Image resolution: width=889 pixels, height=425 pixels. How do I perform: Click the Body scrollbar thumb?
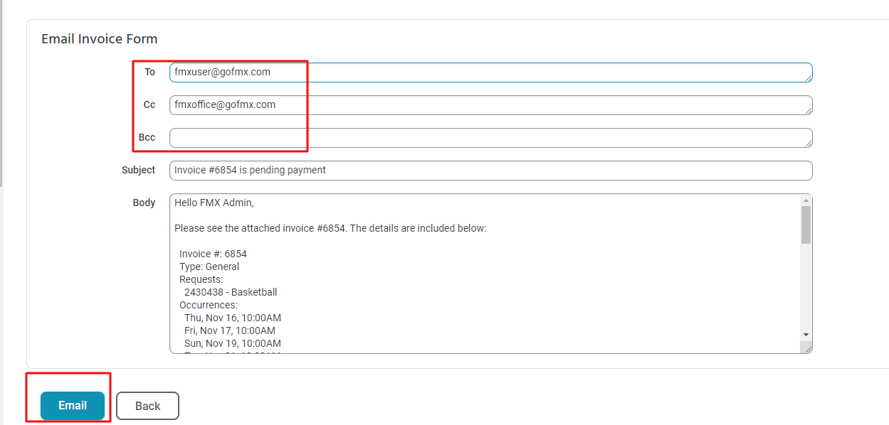[x=806, y=225]
